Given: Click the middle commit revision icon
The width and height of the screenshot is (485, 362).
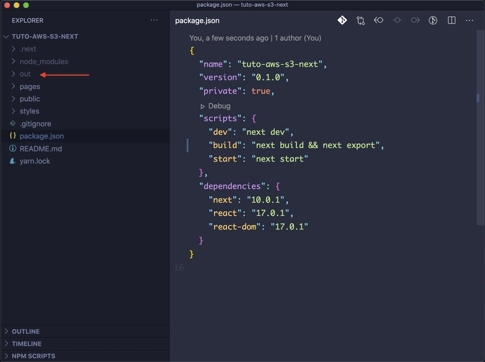Looking at the screenshot, I should click(x=397, y=21).
